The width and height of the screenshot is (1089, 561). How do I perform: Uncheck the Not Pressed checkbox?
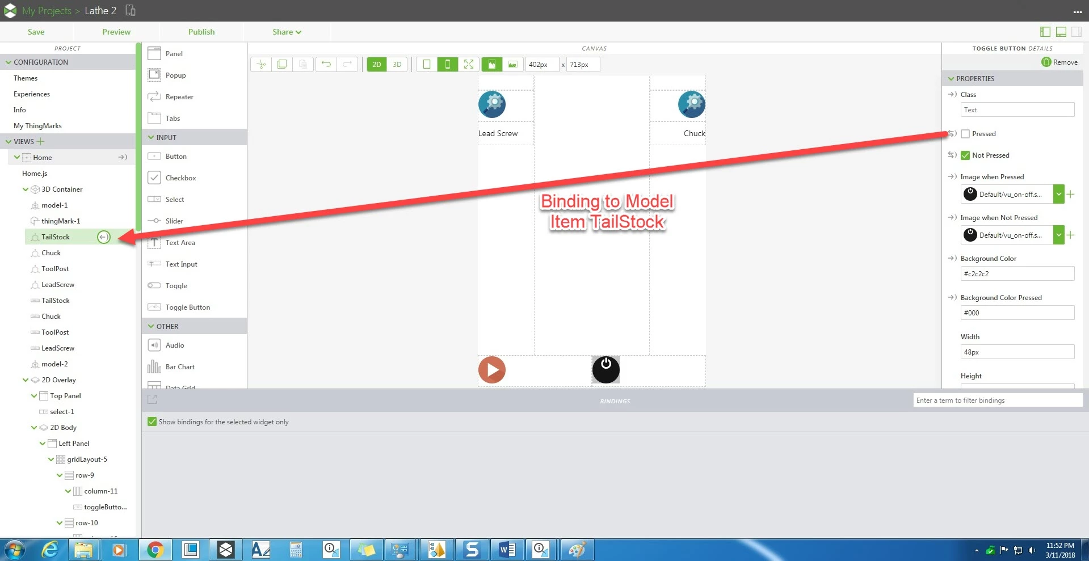(x=965, y=155)
